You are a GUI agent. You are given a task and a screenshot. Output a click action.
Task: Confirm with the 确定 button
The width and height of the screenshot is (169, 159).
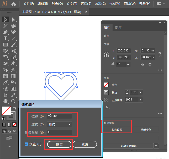click(x=59, y=144)
